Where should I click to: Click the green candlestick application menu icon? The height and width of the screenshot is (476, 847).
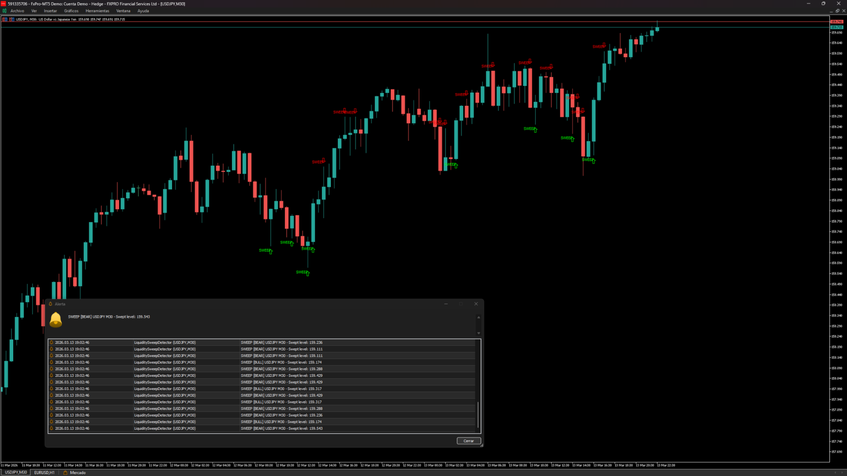5,11
